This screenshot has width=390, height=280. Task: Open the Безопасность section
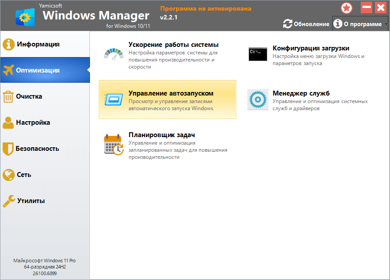45,149
